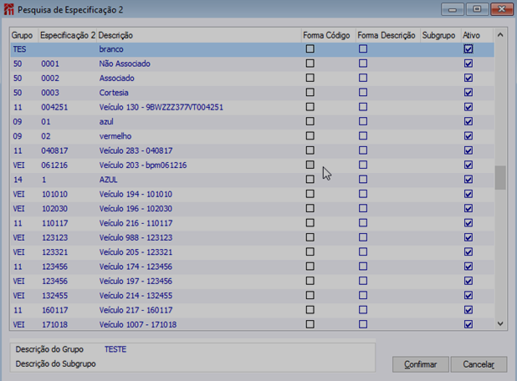The height and width of the screenshot is (381, 517).
Task: Toggle Forma Código checkbox for Cortesia row
Action: (x=310, y=93)
